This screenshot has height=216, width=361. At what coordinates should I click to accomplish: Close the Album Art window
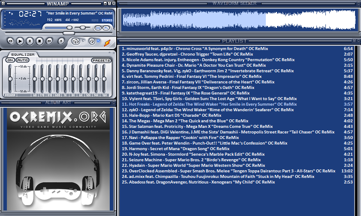(114, 103)
